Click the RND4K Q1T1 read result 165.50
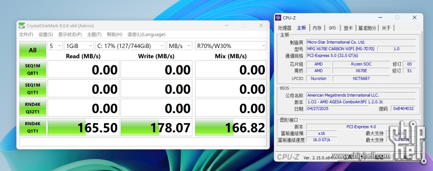Image resolution: width=433 pixels, height=171 pixels. pos(84,127)
